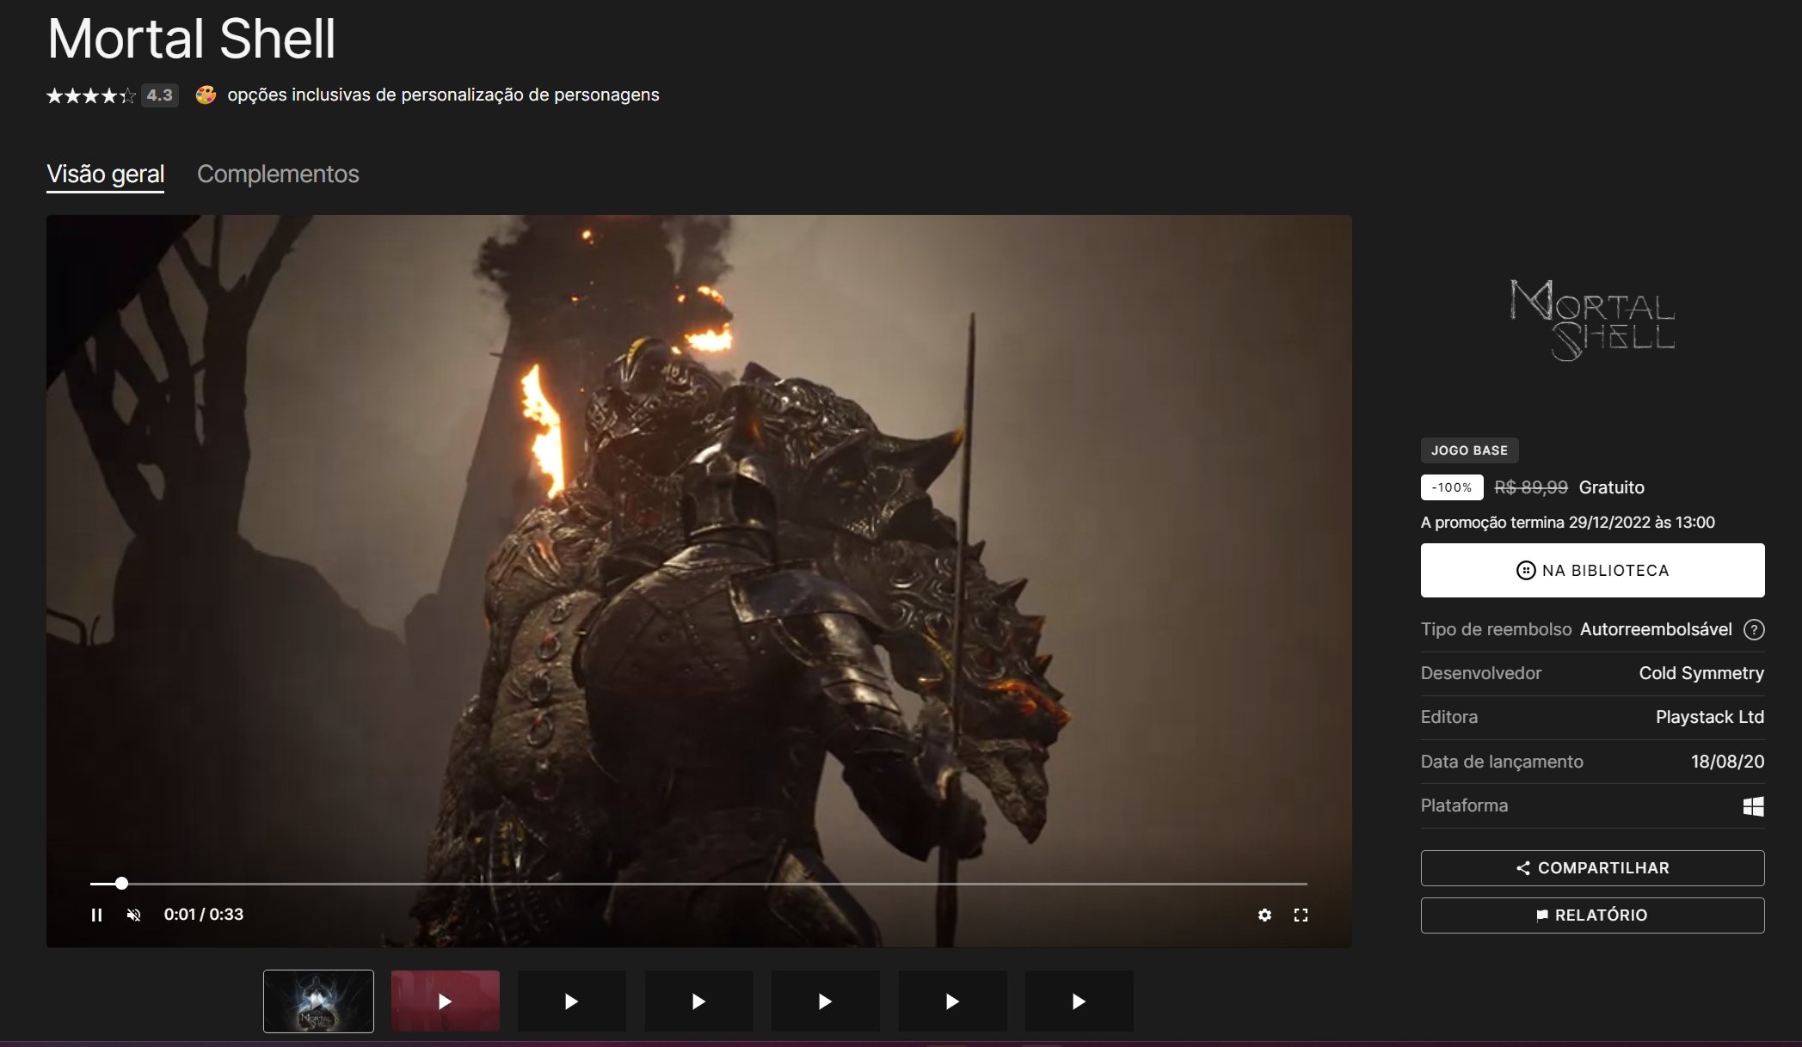Open video settings gear
The width and height of the screenshot is (1802, 1047).
pos(1264,915)
